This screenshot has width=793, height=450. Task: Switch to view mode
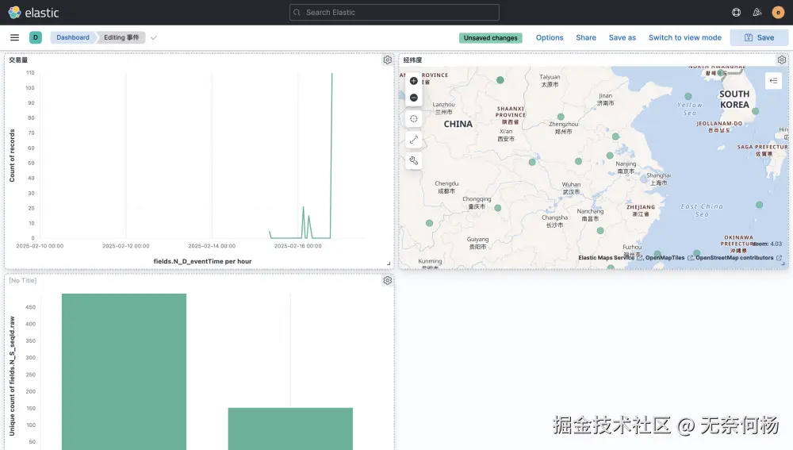[685, 37]
